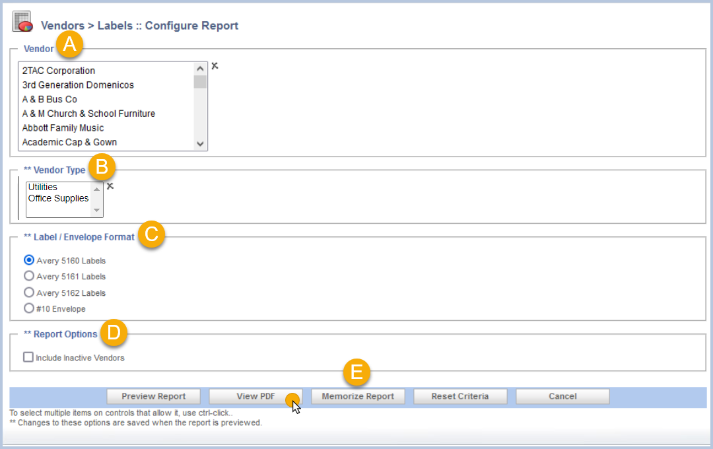This screenshot has height=449, width=713.
Task: Choose the #10 Envelope format option
Action: pos(28,308)
